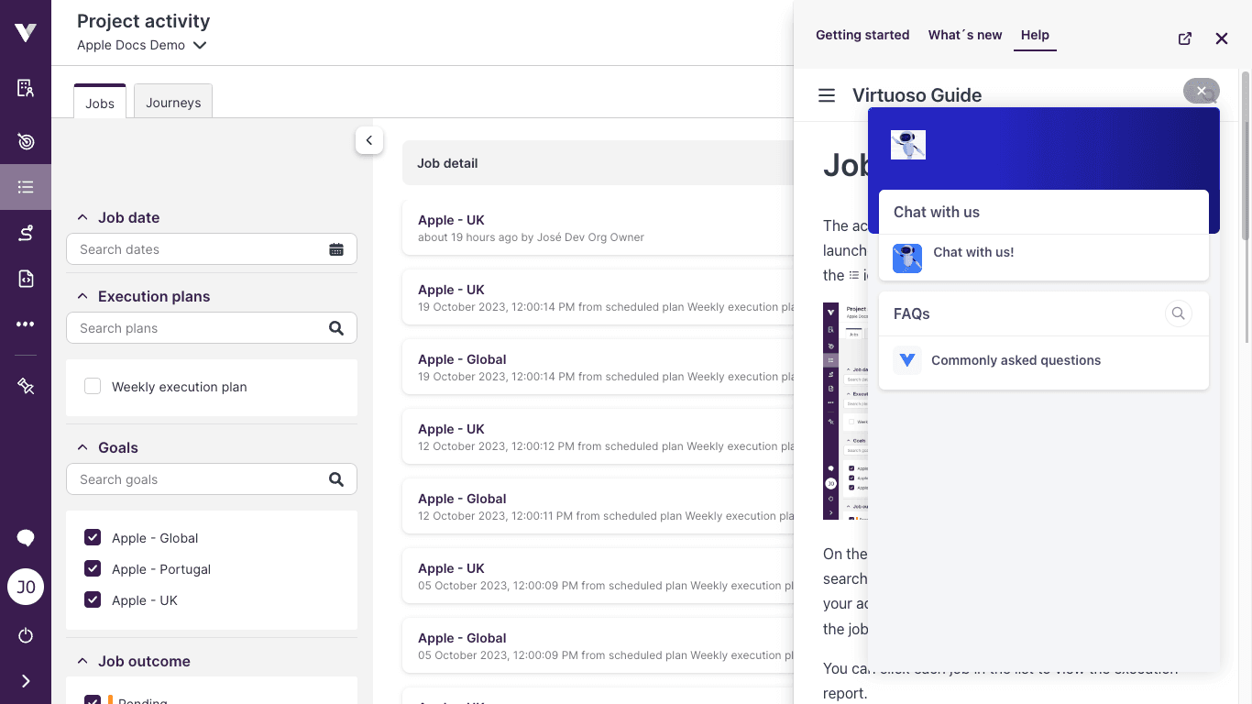
Task: Open Commonly asked questions link
Action: (x=1016, y=360)
